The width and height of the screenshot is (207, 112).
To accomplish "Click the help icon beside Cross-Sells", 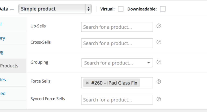I will (159, 42).
